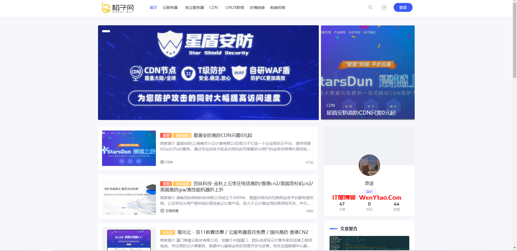Viewport: 517px width, 251px height.
Task: Click the 星盾安防 article summary text
Action: [235, 146]
